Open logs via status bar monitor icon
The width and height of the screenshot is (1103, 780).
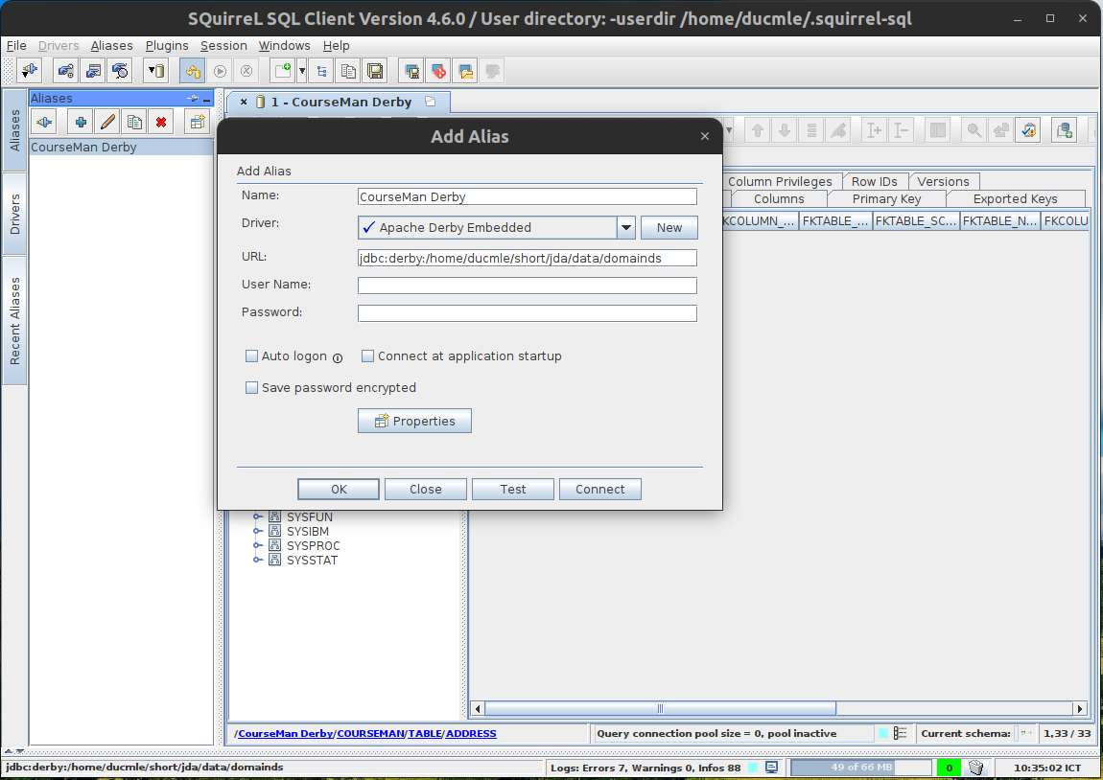772,768
